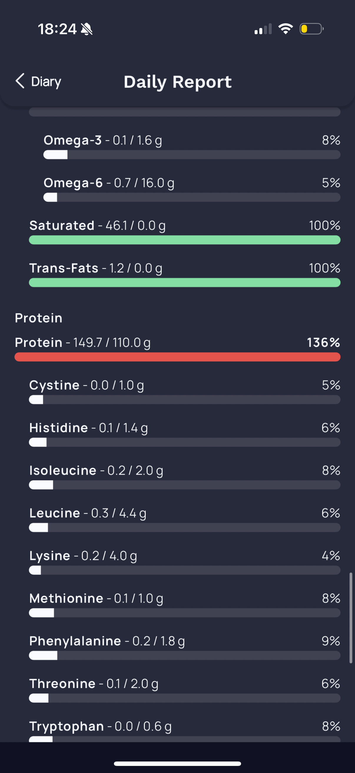Tap the Daily Report title
Screen dimensions: 355x773
[178, 82]
